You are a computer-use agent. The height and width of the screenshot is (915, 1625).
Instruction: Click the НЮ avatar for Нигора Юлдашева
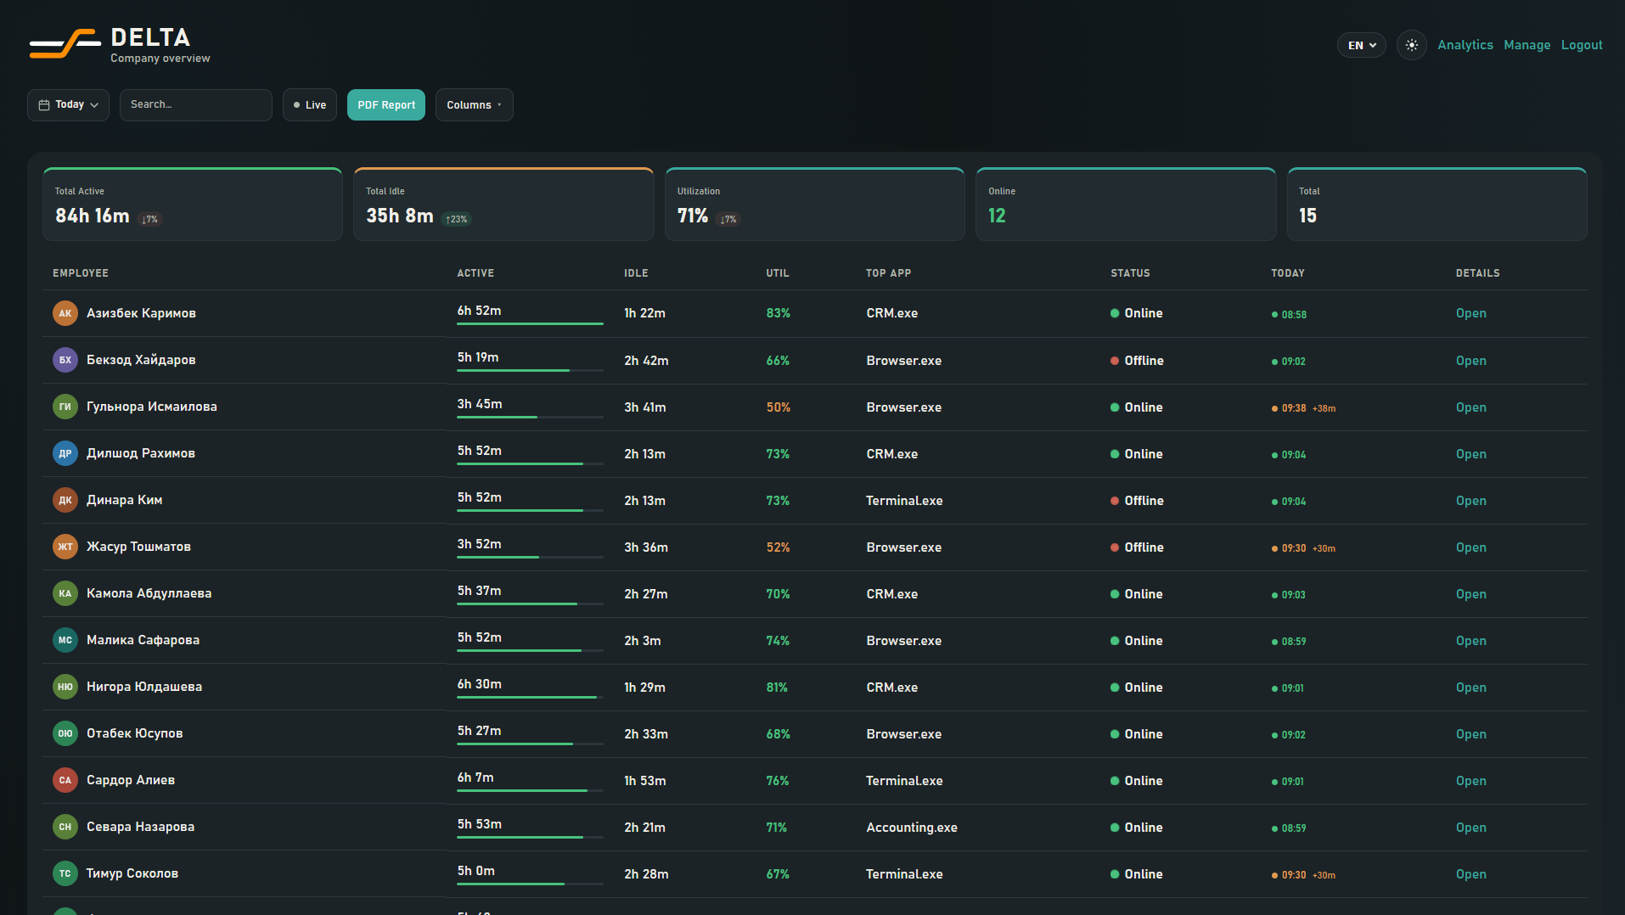click(65, 687)
